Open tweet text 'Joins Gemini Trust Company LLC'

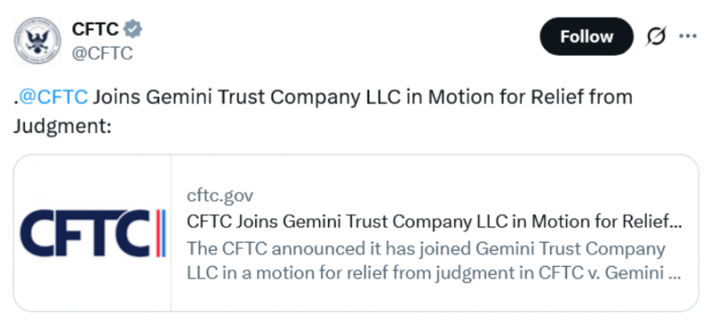(x=247, y=97)
